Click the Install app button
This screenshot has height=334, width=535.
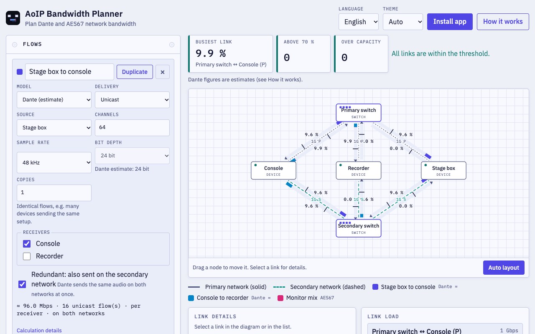coord(450,22)
